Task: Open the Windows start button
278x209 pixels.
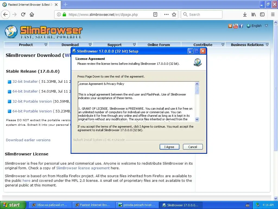Action: click(13, 205)
